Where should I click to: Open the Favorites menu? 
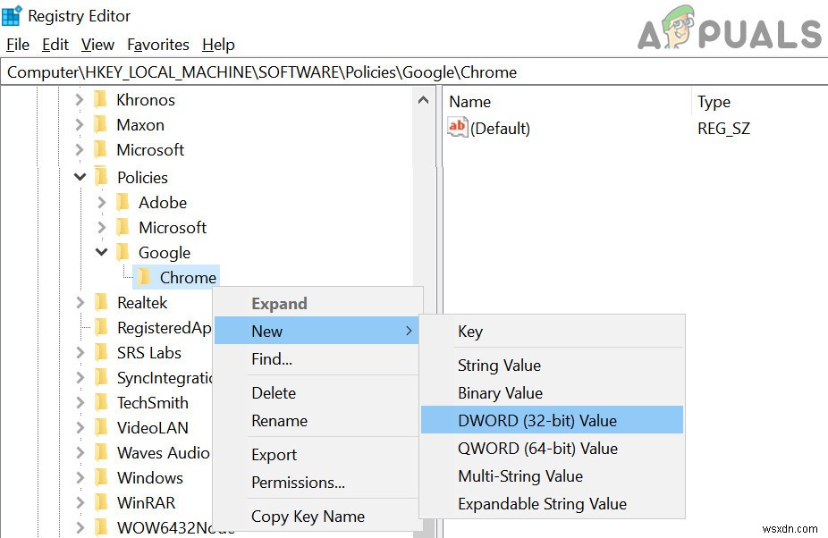(x=158, y=44)
